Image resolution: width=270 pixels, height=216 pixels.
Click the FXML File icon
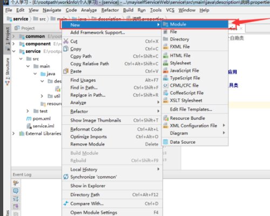[165, 46]
